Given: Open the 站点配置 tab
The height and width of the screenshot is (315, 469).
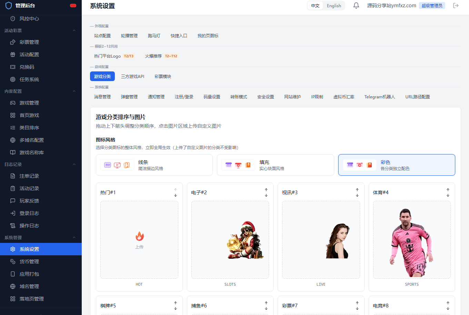Looking at the screenshot, I should [102, 36].
